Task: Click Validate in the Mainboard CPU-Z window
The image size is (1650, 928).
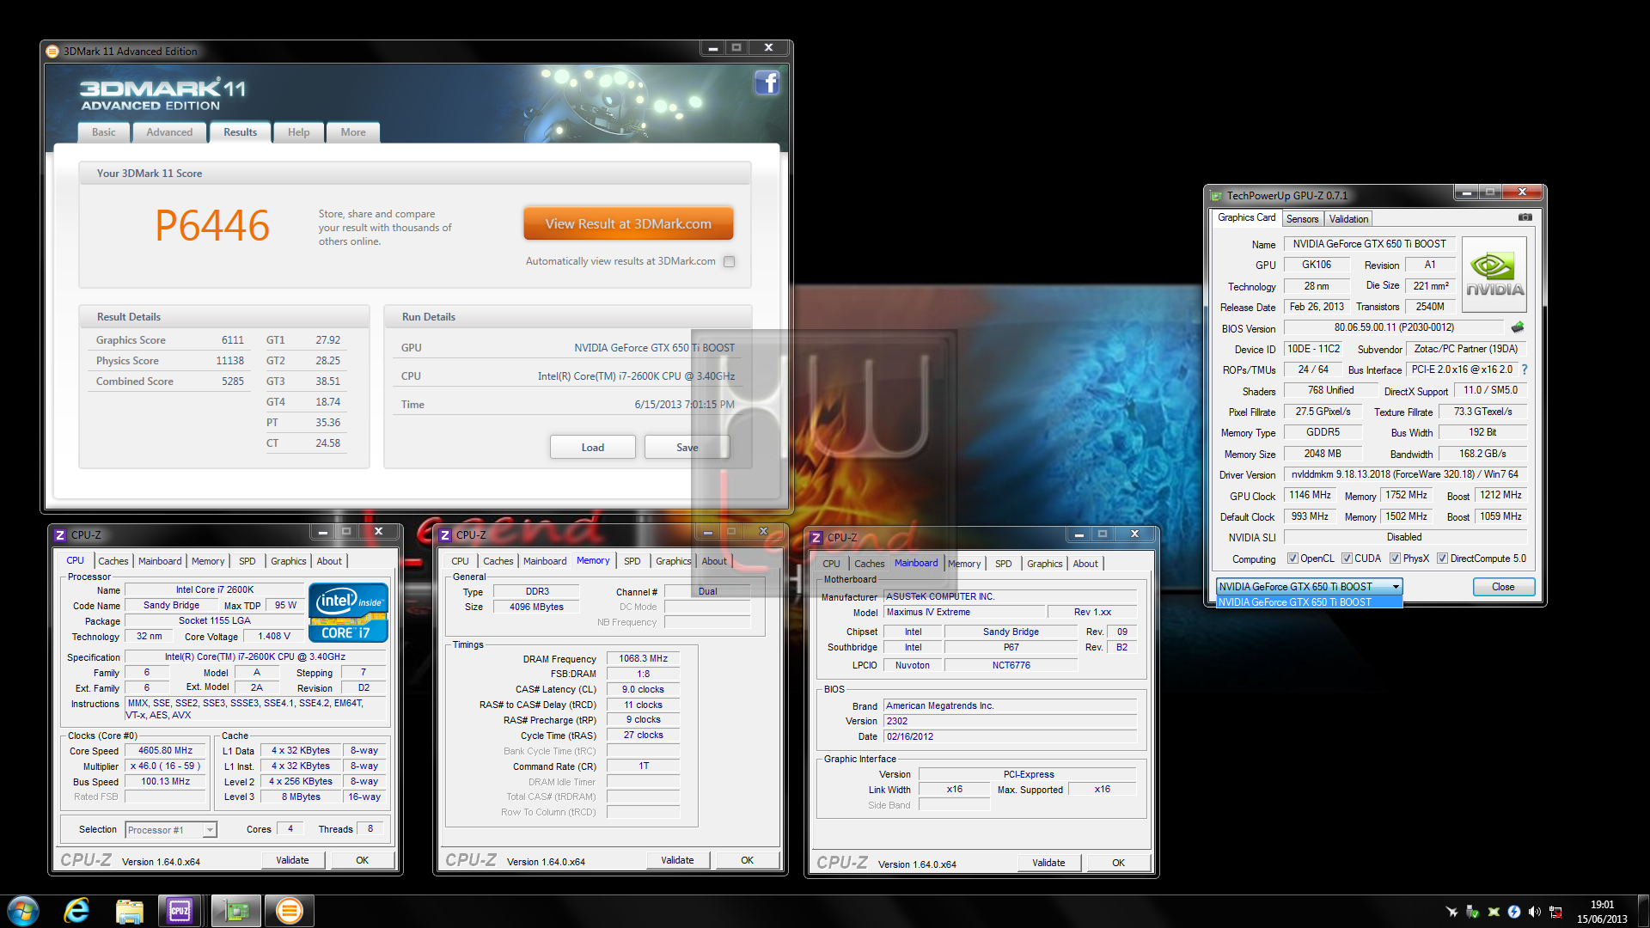Action: (x=1048, y=863)
